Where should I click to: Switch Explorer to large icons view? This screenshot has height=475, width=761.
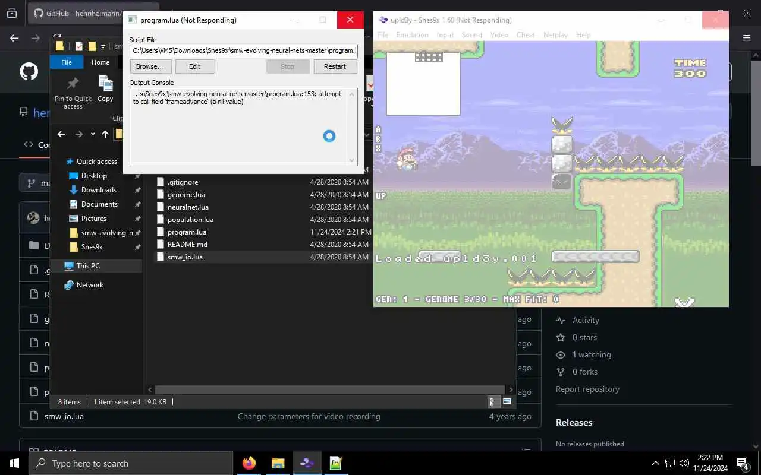click(x=507, y=401)
